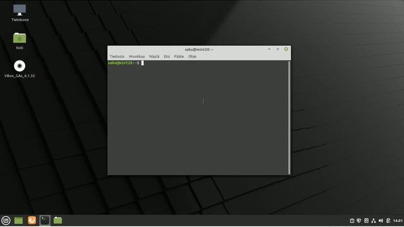Close the terminal window

[286, 49]
